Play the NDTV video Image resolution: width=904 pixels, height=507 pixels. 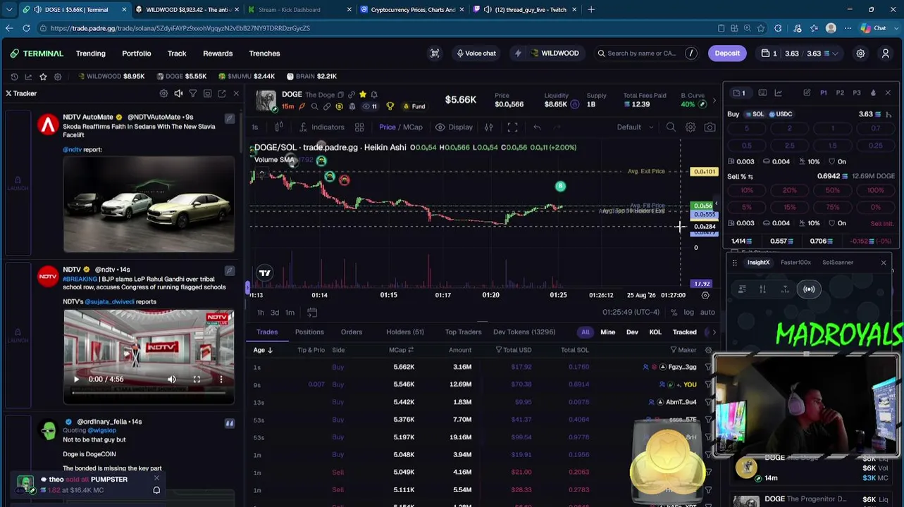click(x=76, y=380)
